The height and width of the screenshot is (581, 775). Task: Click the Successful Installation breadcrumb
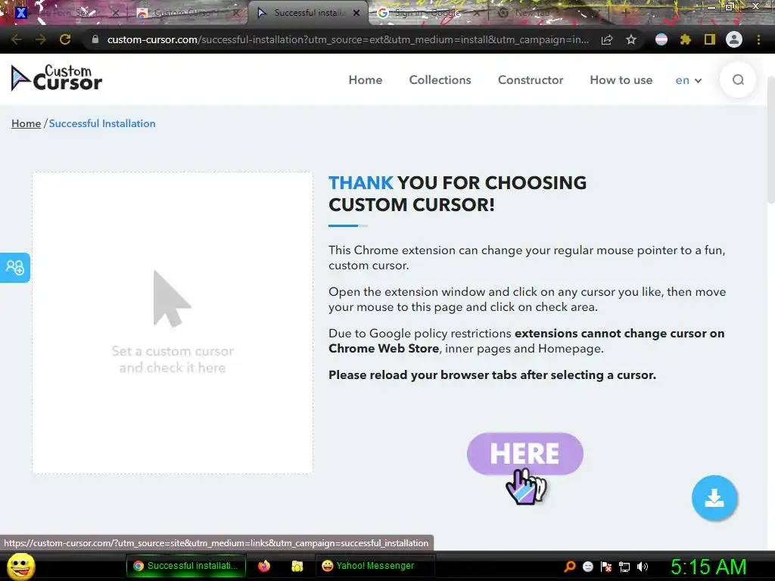102,123
